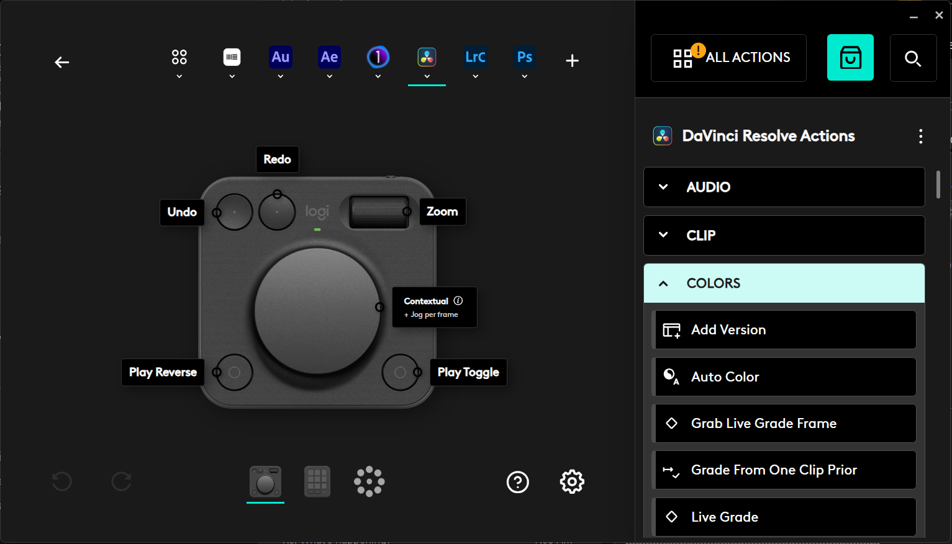
Task: Switch to Lightroom Classic profile
Action: coord(475,57)
